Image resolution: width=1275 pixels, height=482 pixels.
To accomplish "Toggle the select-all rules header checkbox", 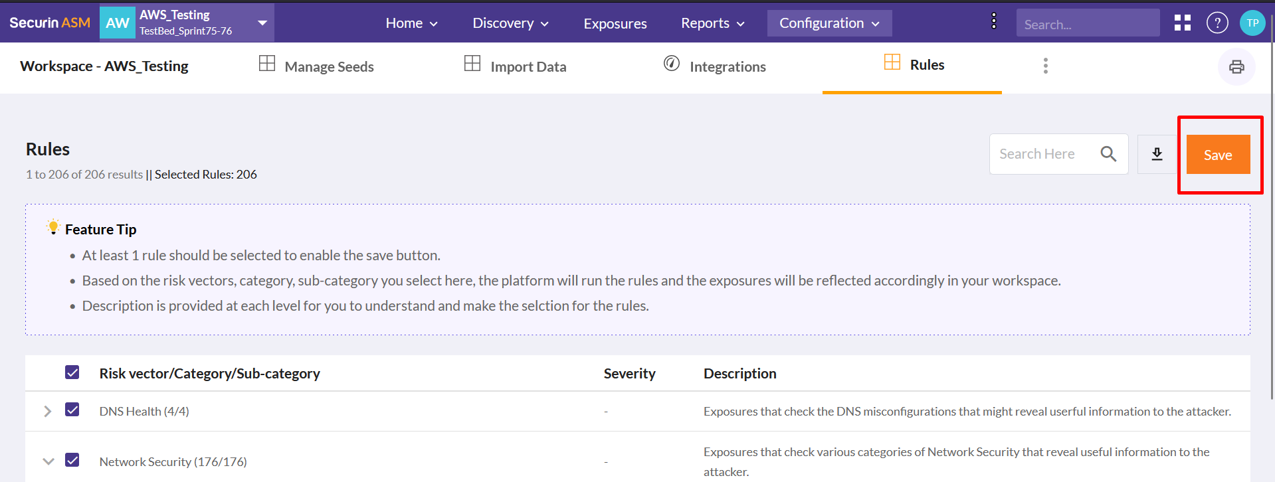I will (72, 372).
